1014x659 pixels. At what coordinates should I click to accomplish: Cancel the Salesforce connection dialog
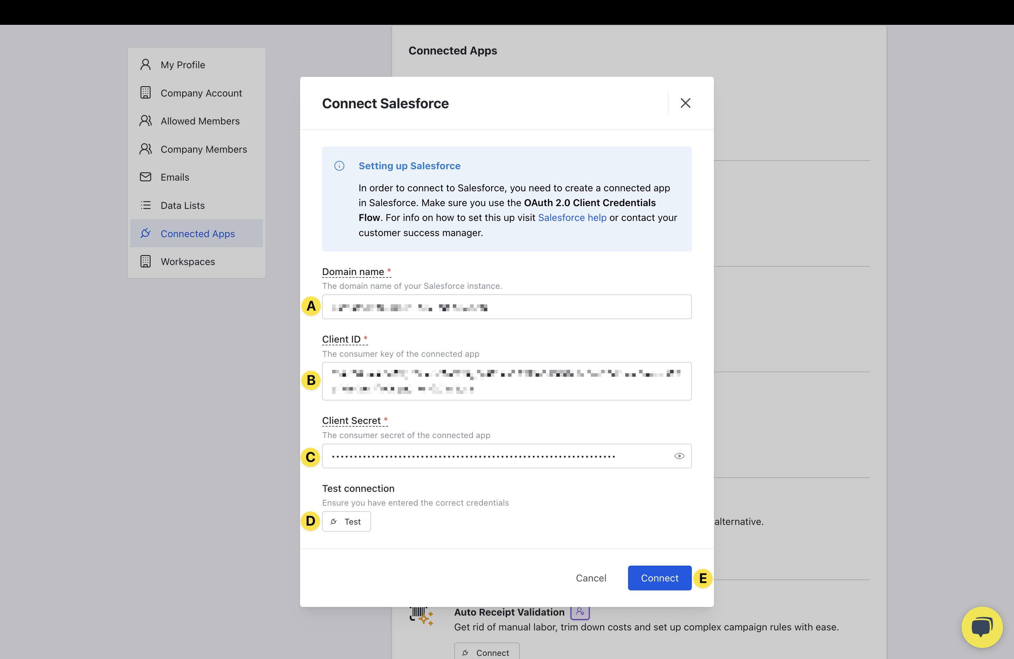coord(590,578)
